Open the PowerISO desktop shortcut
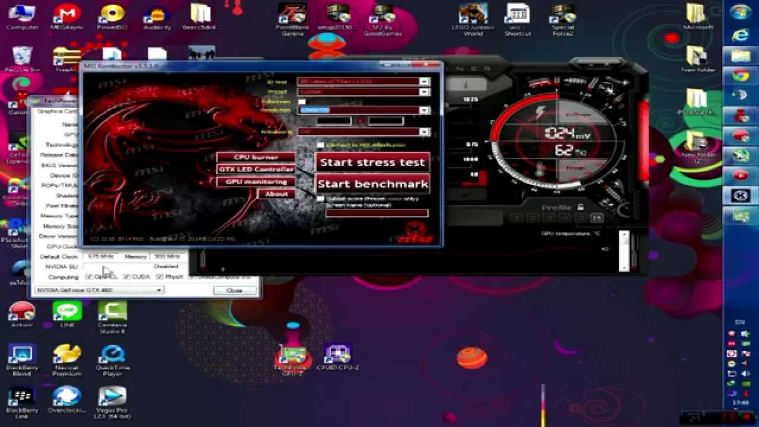Image resolution: width=759 pixels, height=427 pixels. (x=111, y=17)
